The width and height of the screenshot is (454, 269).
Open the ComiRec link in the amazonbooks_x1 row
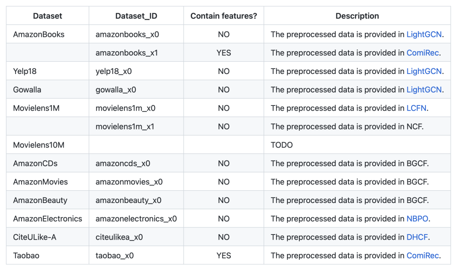tap(422, 53)
